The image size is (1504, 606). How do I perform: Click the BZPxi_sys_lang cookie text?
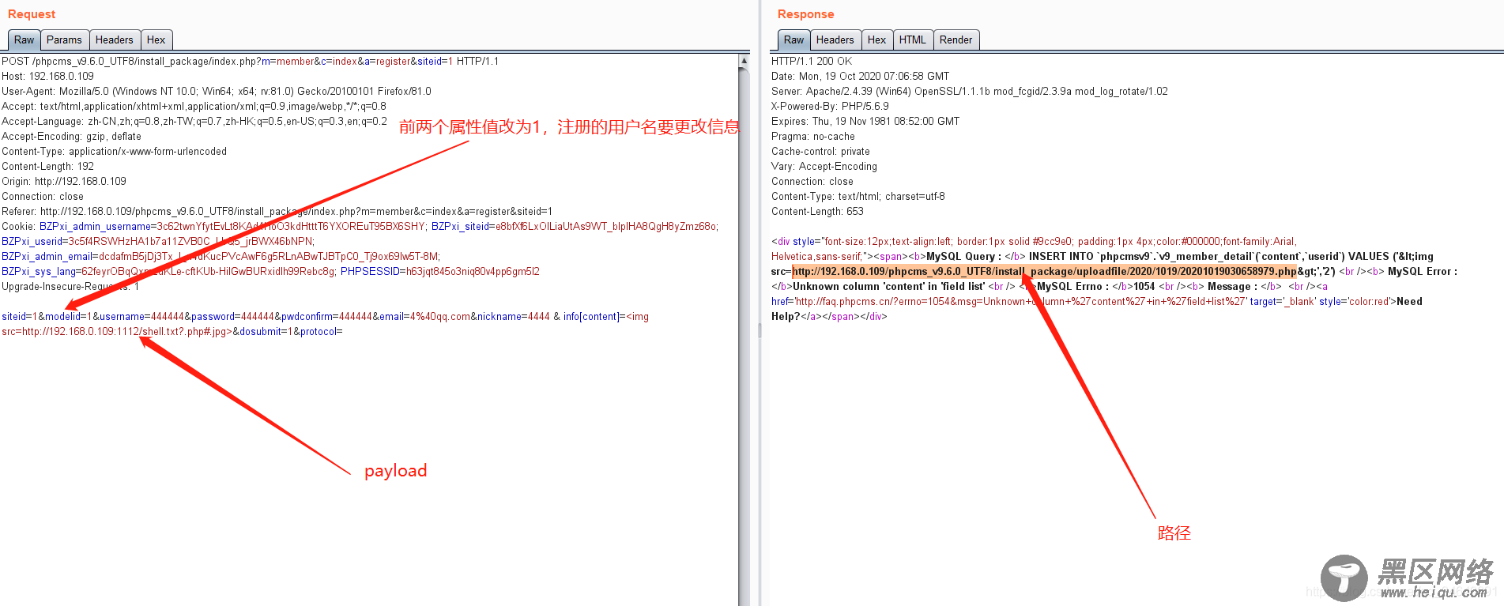(169, 271)
